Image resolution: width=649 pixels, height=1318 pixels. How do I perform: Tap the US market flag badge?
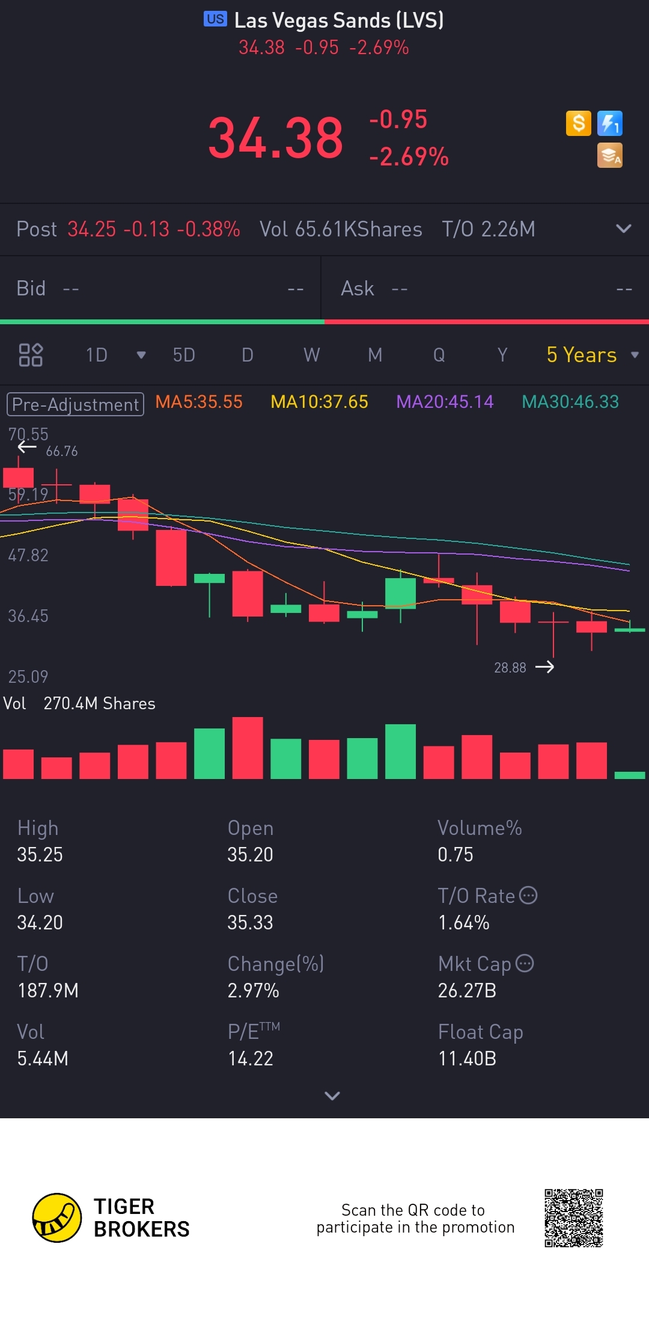click(215, 19)
